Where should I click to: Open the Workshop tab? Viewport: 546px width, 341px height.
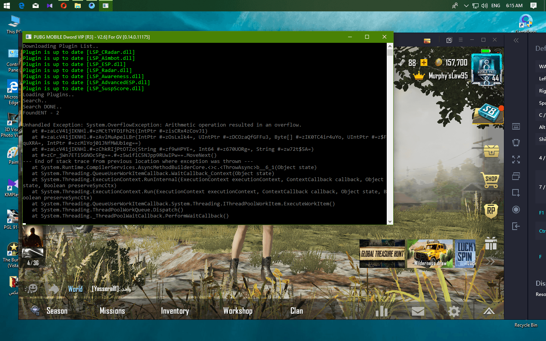coord(238,311)
